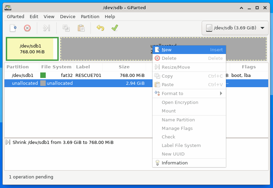Click the 2.94 GiB size cell

tap(135, 83)
